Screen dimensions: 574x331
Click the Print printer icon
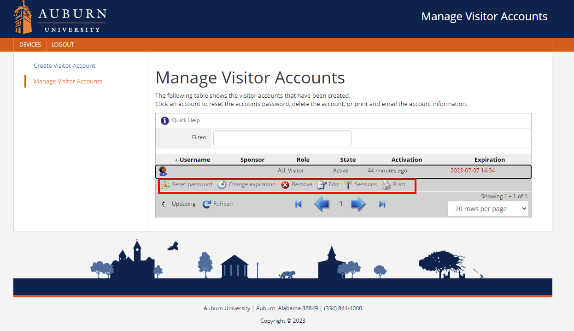(386, 185)
